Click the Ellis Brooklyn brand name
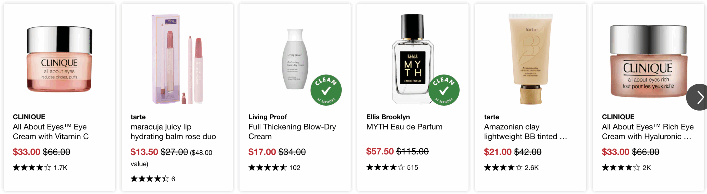 (388, 117)
